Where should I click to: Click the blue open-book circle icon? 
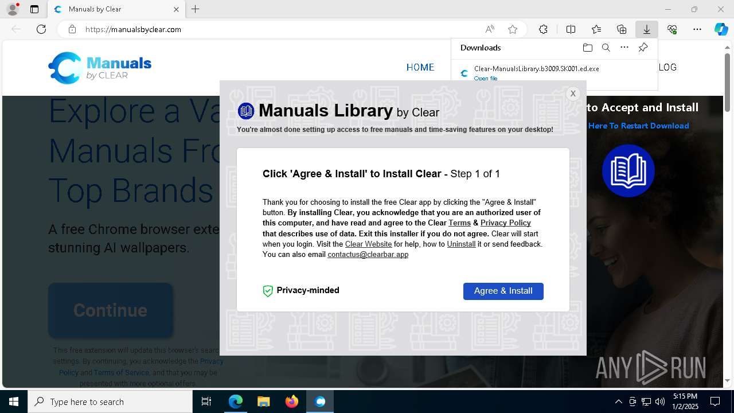pyautogui.click(x=628, y=171)
